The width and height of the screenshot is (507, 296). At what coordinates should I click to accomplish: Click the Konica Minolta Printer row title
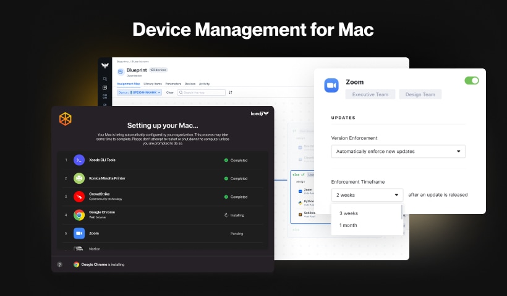click(x=107, y=178)
